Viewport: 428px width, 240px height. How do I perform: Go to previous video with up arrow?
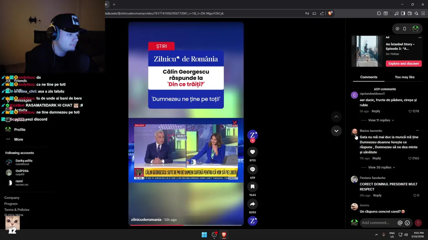336,117
